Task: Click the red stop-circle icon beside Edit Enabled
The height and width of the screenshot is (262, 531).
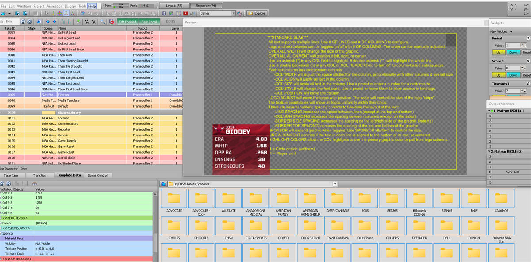Action: click(112, 22)
